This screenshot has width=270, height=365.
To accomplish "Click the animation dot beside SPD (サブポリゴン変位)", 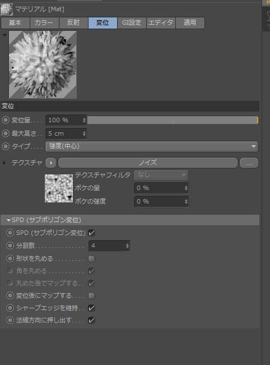I will (10, 233).
